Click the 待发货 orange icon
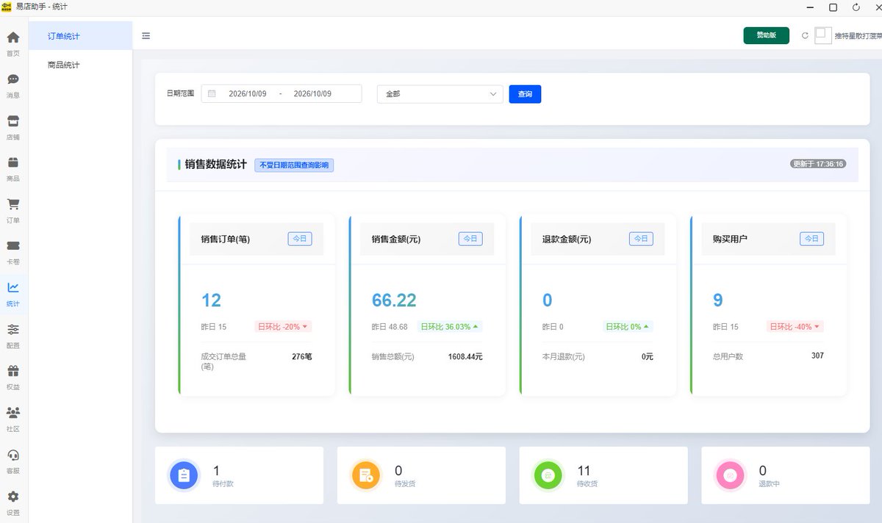 (x=366, y=475)
